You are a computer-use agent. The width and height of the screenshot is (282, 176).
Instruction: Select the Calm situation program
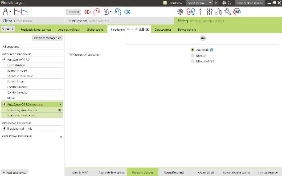pyautogui.click(x=32, y=65)
